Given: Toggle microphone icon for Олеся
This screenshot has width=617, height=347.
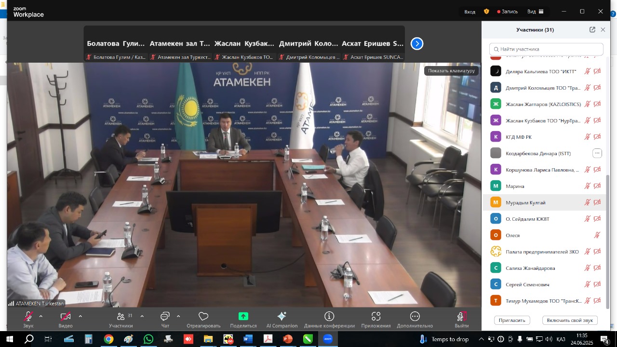Looking at the screenshot, I should (x=597, y=235).
